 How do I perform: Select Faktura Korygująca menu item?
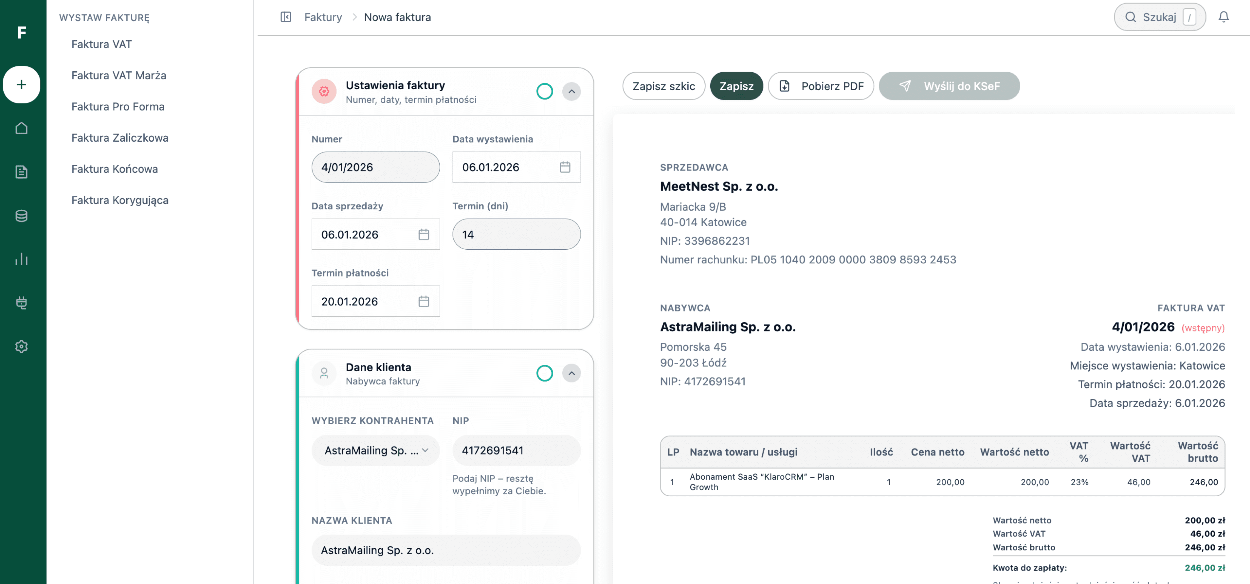point(120,200)
